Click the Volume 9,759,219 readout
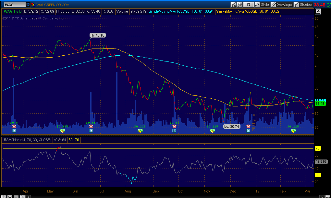 [131, 11]
